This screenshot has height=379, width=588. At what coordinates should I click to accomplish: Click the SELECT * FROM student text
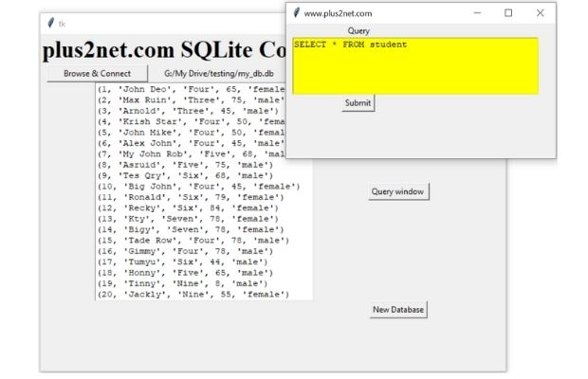(350, 45)
